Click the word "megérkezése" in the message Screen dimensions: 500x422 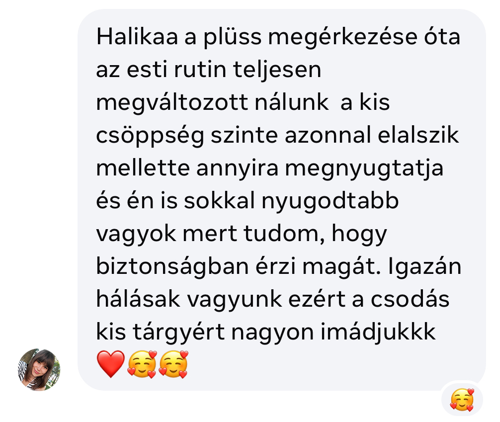(x=342, y=37)
